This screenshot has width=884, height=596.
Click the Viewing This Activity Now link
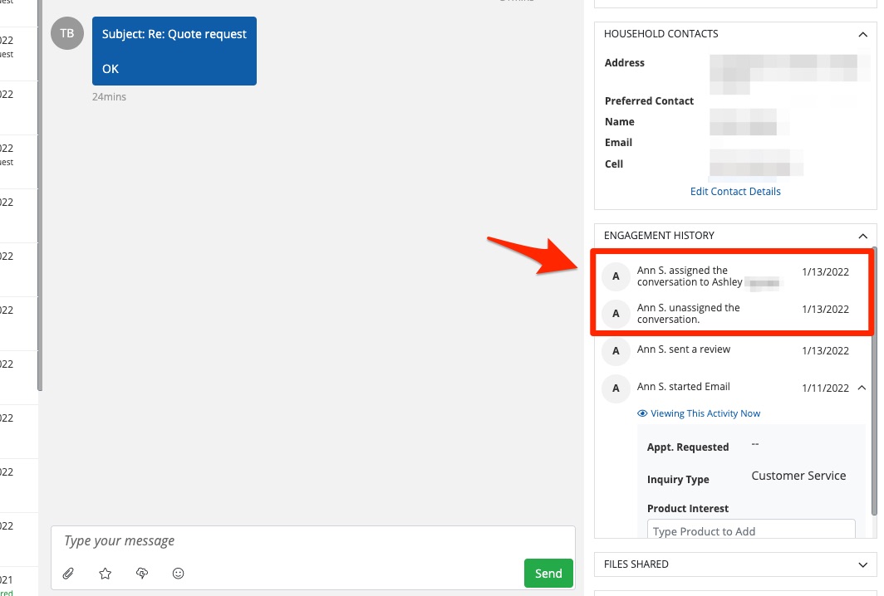tap(705, 413)
